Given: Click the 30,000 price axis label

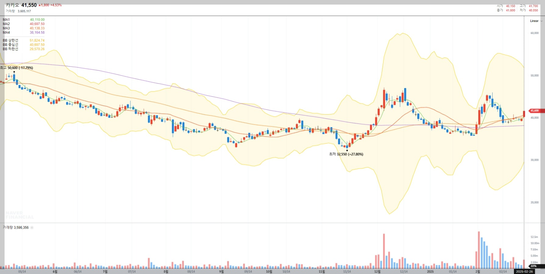Looking at the screenshot, I should click(x=535, y=160).
